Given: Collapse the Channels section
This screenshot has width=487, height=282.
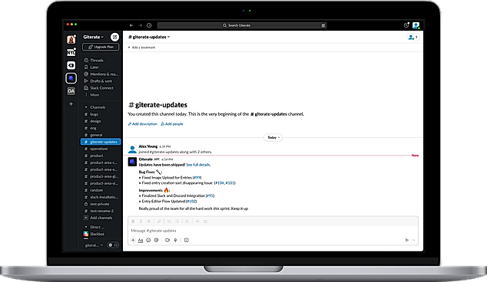Looking at the screenshot, I should click(x=86, y=107).
